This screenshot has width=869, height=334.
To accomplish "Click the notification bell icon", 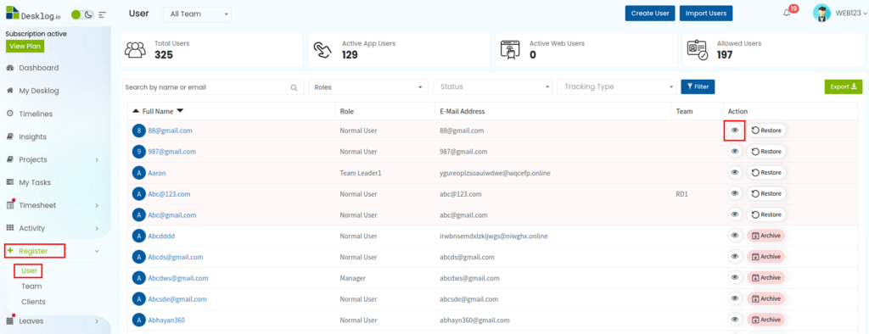I will pos(787,14).
